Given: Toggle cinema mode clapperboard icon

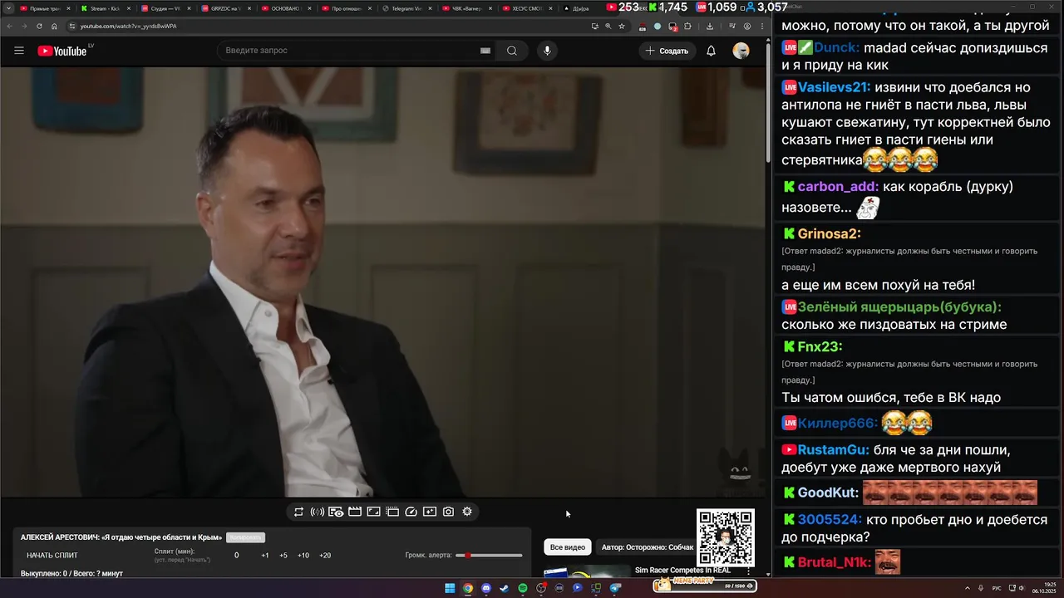Looking at the screenshot, I should [x=355, y=512].
